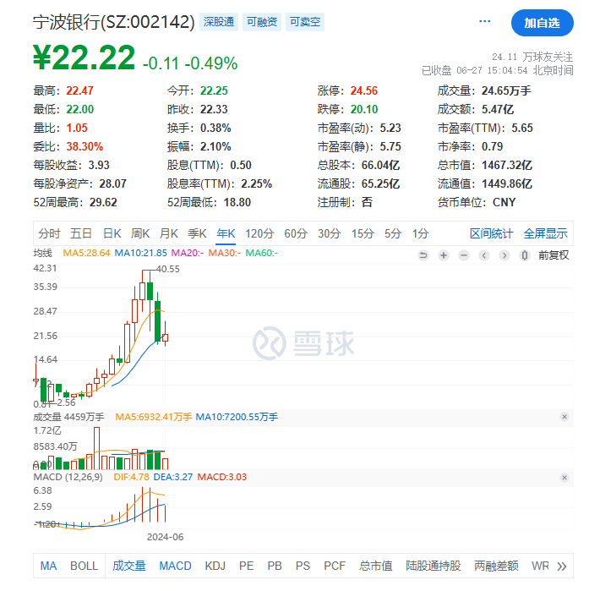
Task: Click the current price ¥22.22
Action: [84, 57]
